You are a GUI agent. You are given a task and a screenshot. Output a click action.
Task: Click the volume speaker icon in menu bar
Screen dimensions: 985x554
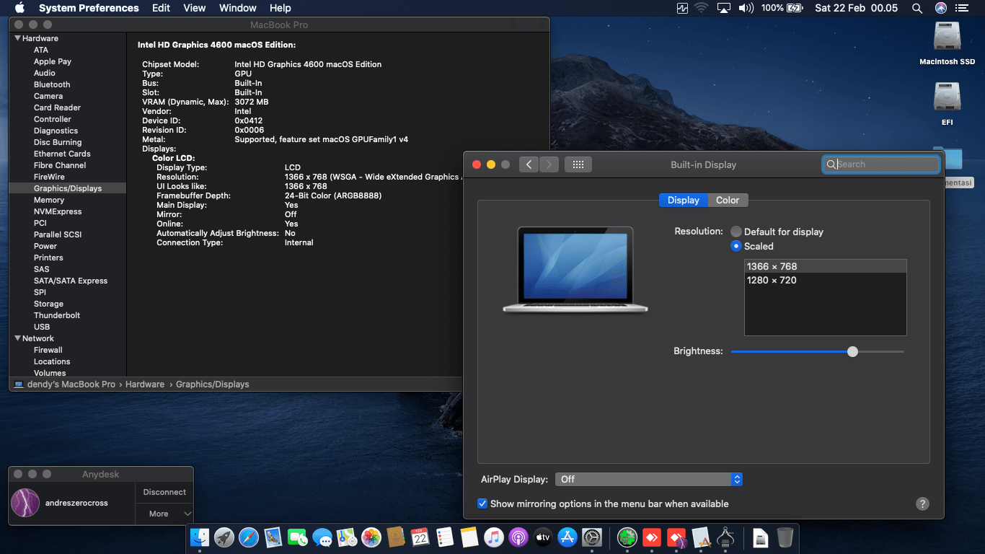746,8
